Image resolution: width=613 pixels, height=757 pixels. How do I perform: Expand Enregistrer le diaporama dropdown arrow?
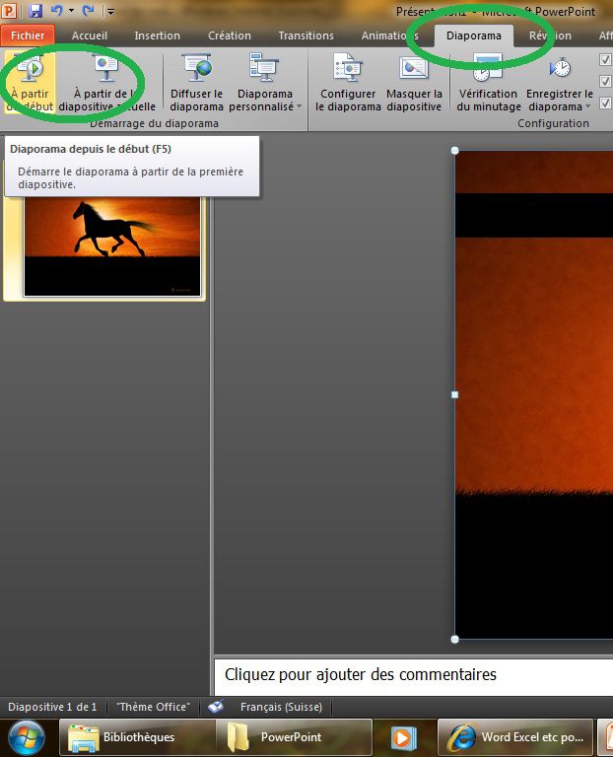[x=588, y=106]
